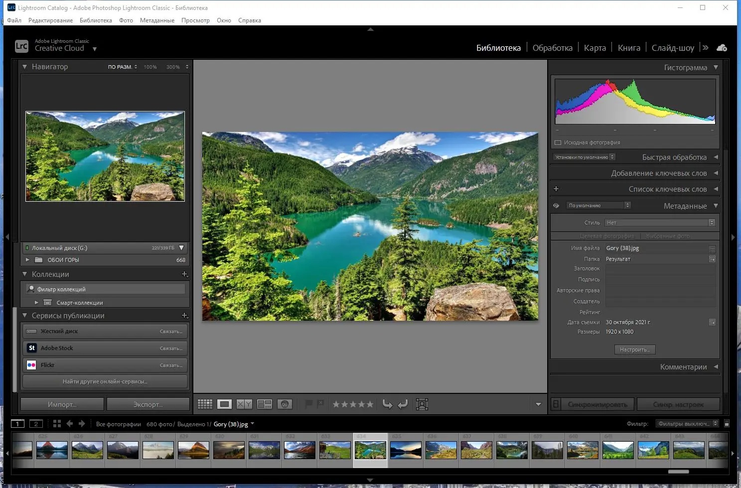Image resolution: width=741 pixels, height=488 pixels.
Task: Switch to the Обработка module
Action: tap(553, 47)
